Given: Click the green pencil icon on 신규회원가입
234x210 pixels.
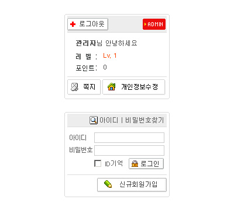Looking at the screenshot, I should tap(108, 184).
